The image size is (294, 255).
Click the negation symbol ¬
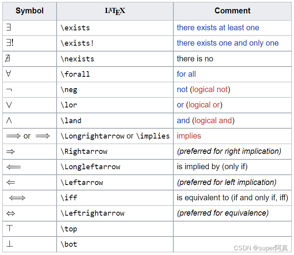click(x=9, y=90)
